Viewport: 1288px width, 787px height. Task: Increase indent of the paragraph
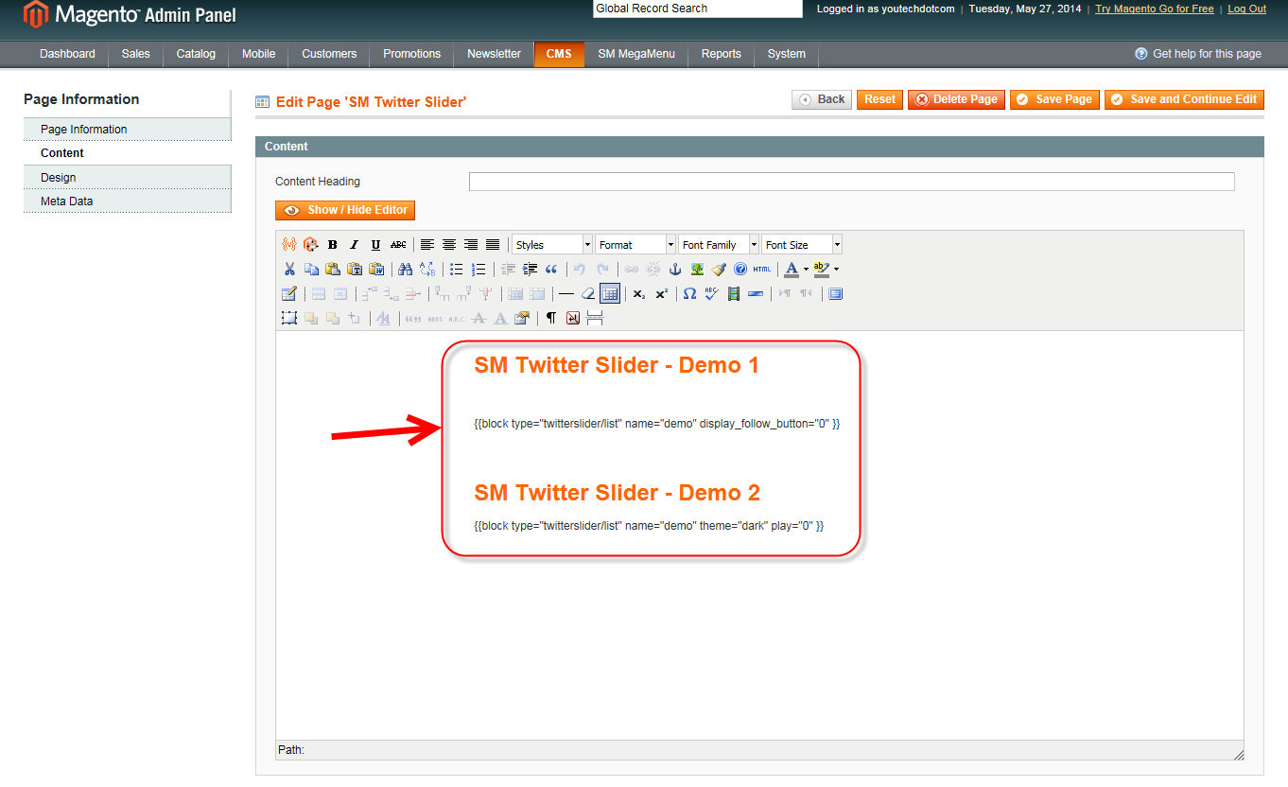pos(530,269)
